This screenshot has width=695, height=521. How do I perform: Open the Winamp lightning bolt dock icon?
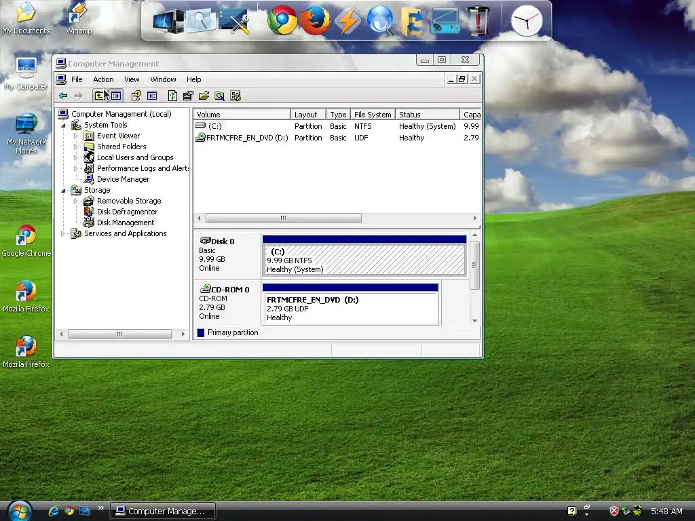347,21
